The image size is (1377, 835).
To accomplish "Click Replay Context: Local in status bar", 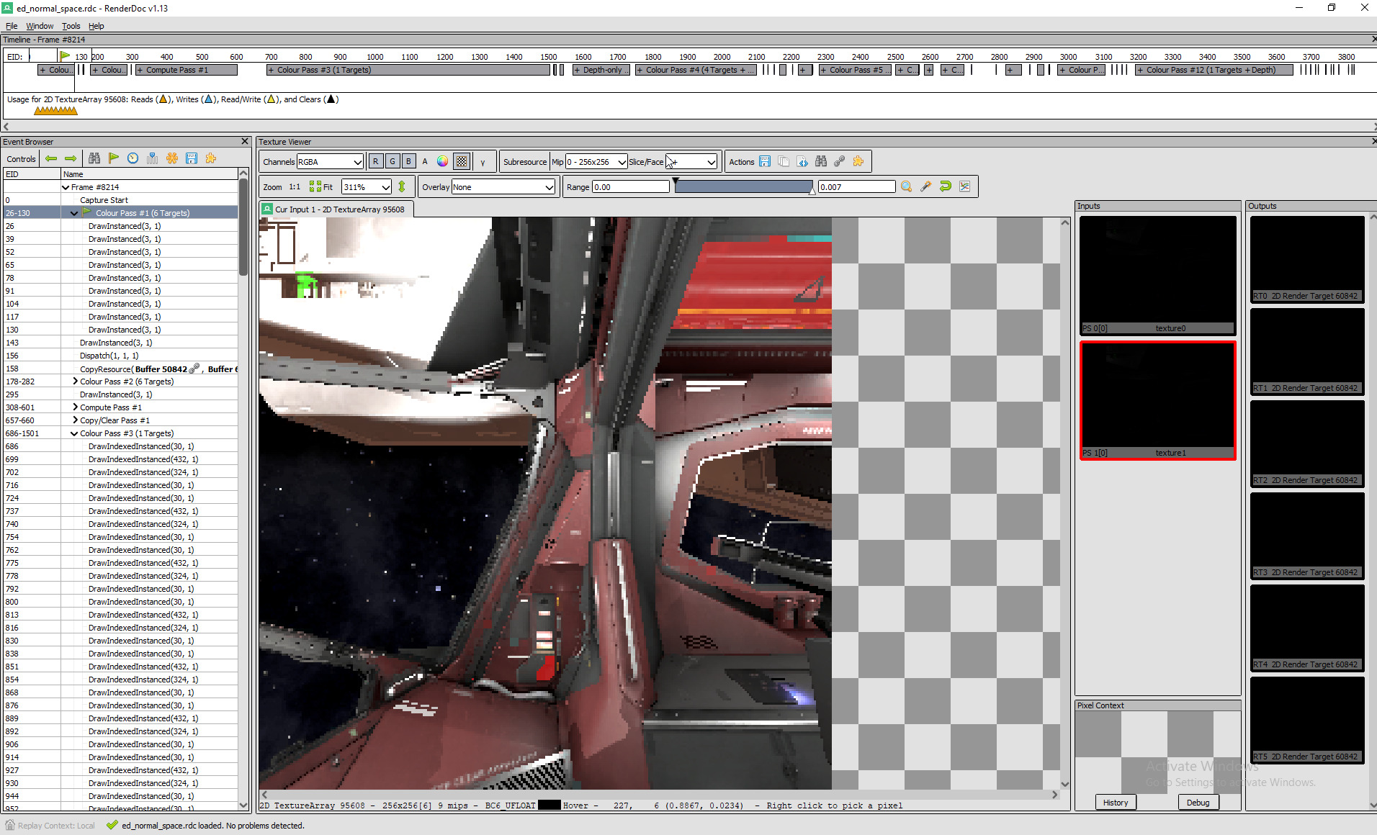I will 50,826.
